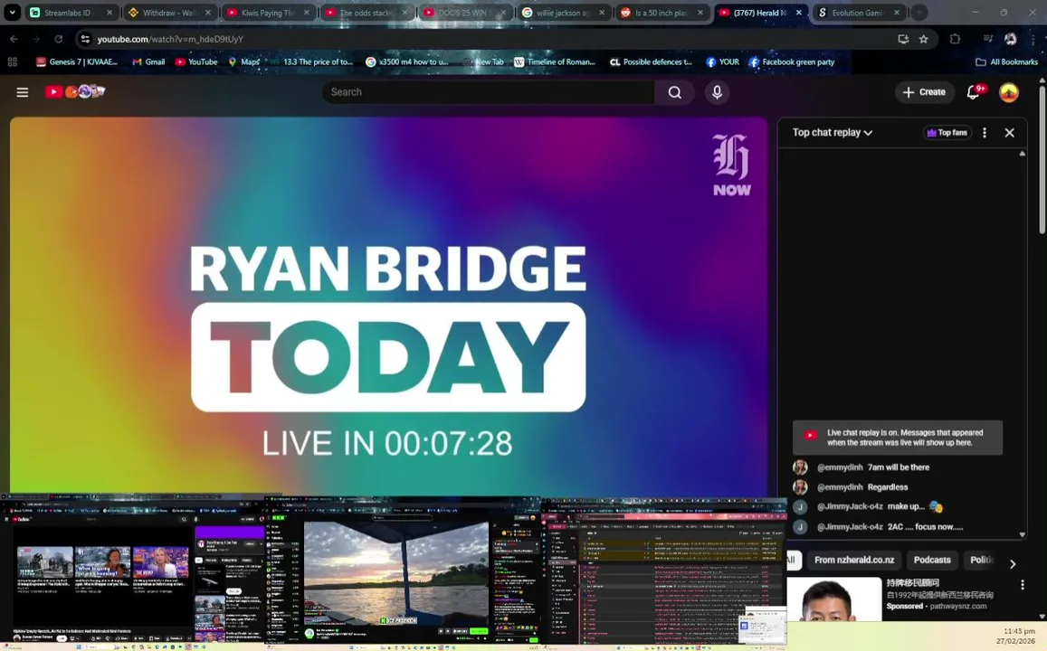1047x651 pixels.
Task: Open the YouTube account avatar menu
Action: click(x=1009, y=92)
